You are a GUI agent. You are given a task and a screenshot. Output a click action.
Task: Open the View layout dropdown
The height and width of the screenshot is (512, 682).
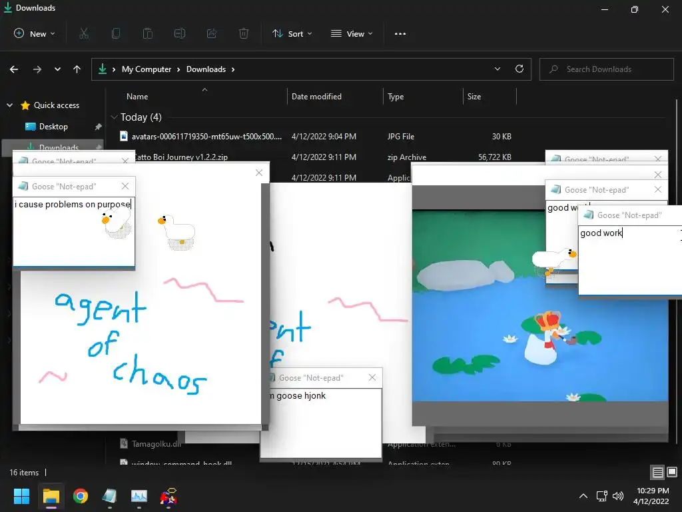[x=352, y=33]
